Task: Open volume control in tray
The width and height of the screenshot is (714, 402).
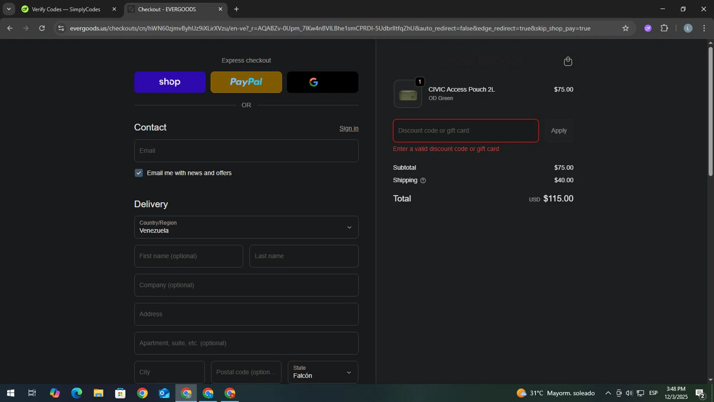Action: click(x=629, y=393)
